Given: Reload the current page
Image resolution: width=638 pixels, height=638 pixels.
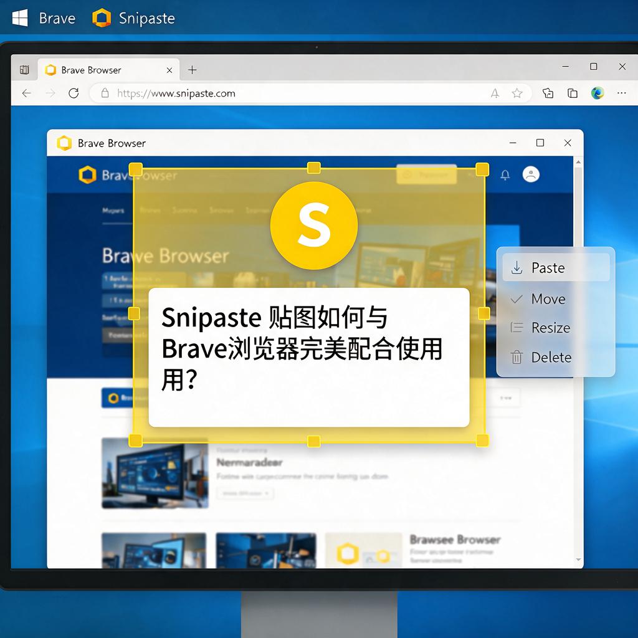Looking at the screenshot, I should [74, 93].
